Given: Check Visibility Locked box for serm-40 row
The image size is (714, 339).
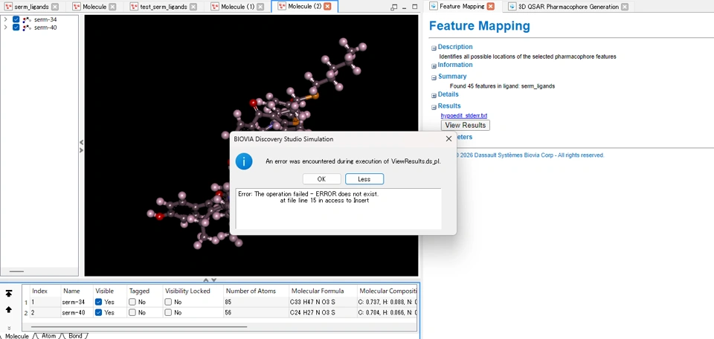Looking at the screenshot, I should click(x=168, y=312).
